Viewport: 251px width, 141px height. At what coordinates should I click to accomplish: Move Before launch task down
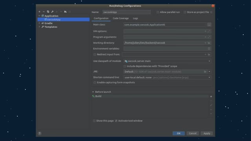[x=211, y=114]
